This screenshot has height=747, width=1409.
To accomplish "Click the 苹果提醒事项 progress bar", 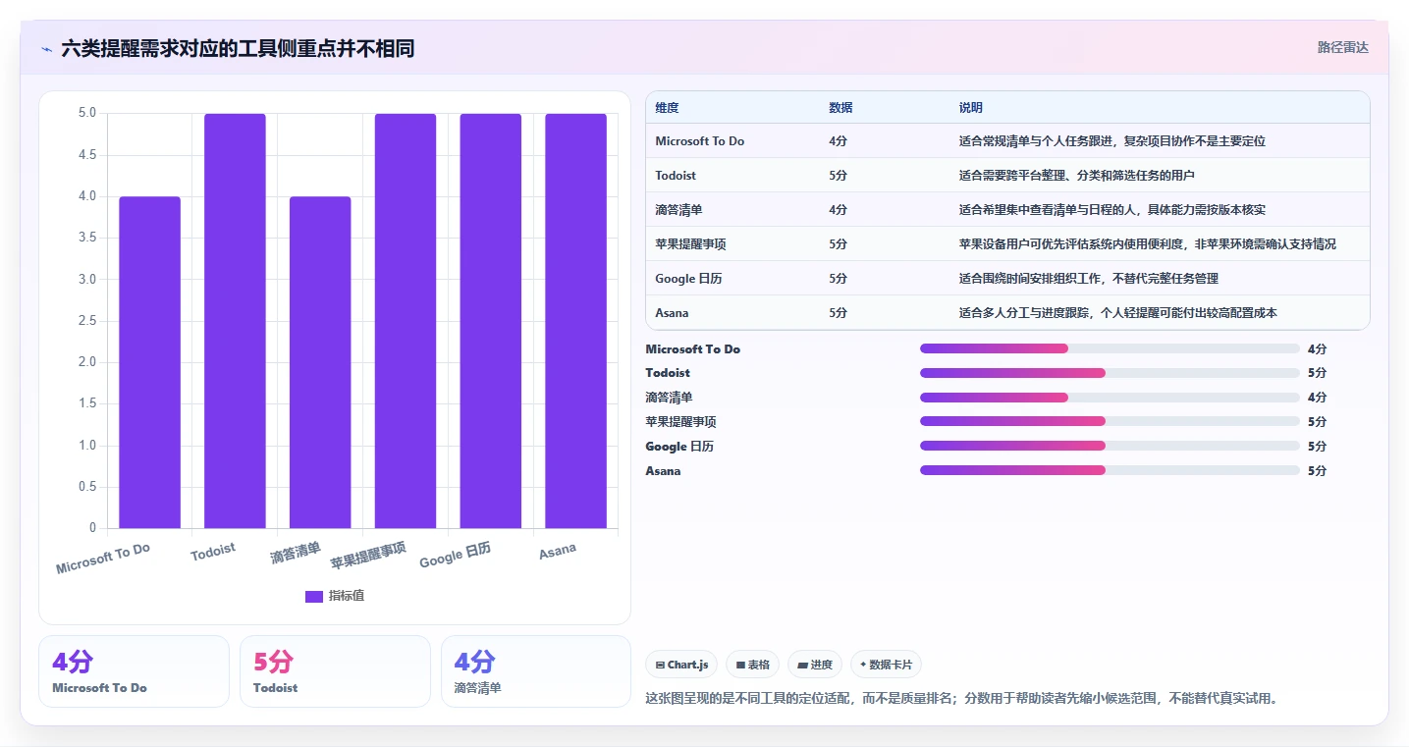I will (1110, 422).
